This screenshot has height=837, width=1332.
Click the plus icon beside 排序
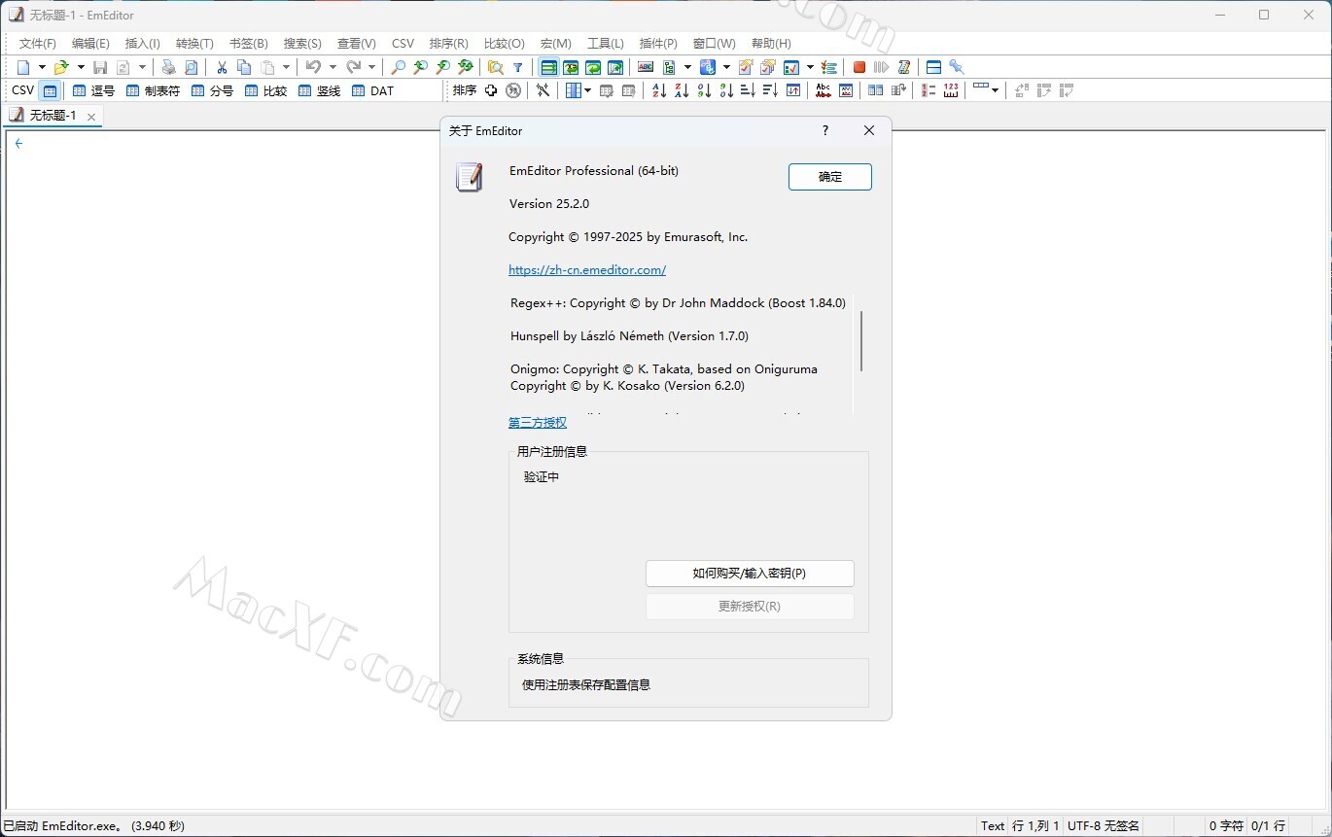click(491, 90)
